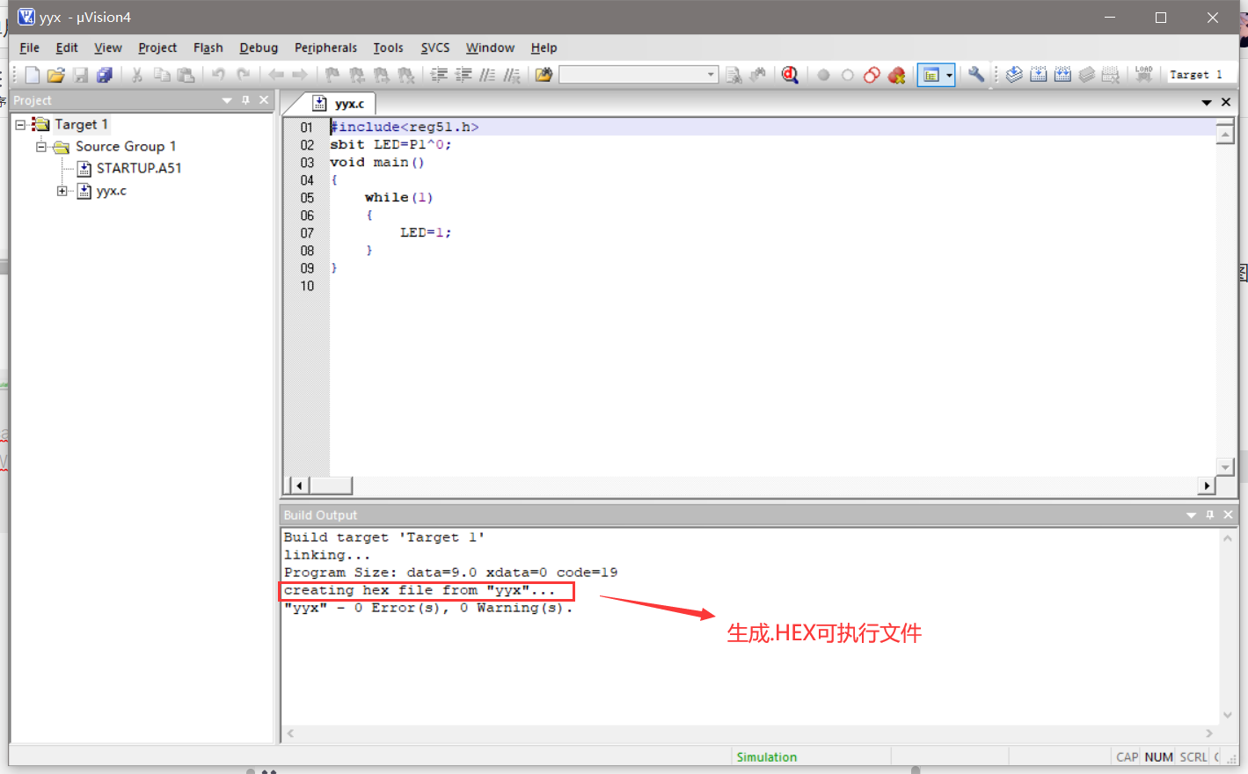Click the LOAD download to flash icon
Viewport: 1248px width, 774px height.
tap(1143, 75)
